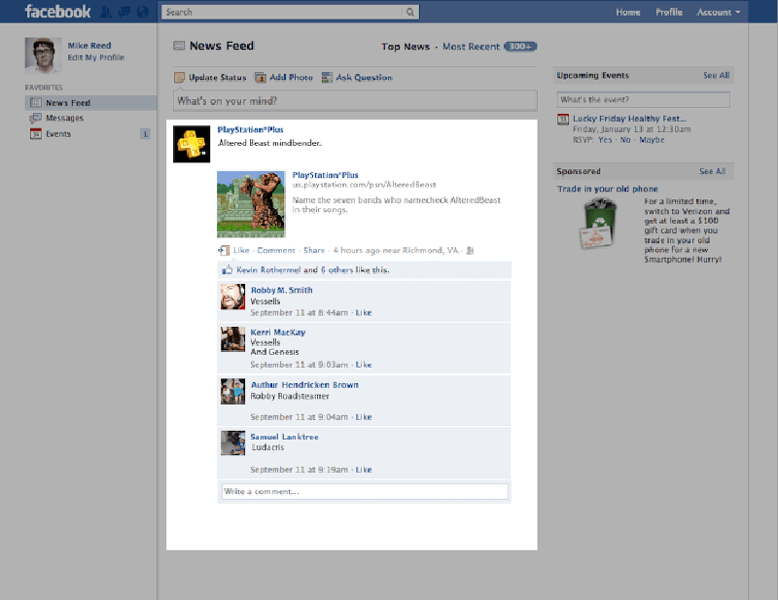
Task: Focus the What's on your mind field
Action: [355, 101]
